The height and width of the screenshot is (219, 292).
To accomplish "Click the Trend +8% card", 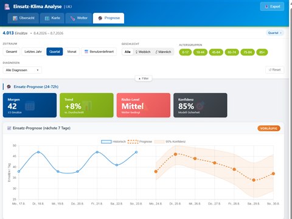I will click(x=86, y=105).
